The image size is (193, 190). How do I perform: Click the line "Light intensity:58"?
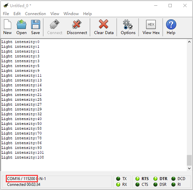tap(22, 129)
